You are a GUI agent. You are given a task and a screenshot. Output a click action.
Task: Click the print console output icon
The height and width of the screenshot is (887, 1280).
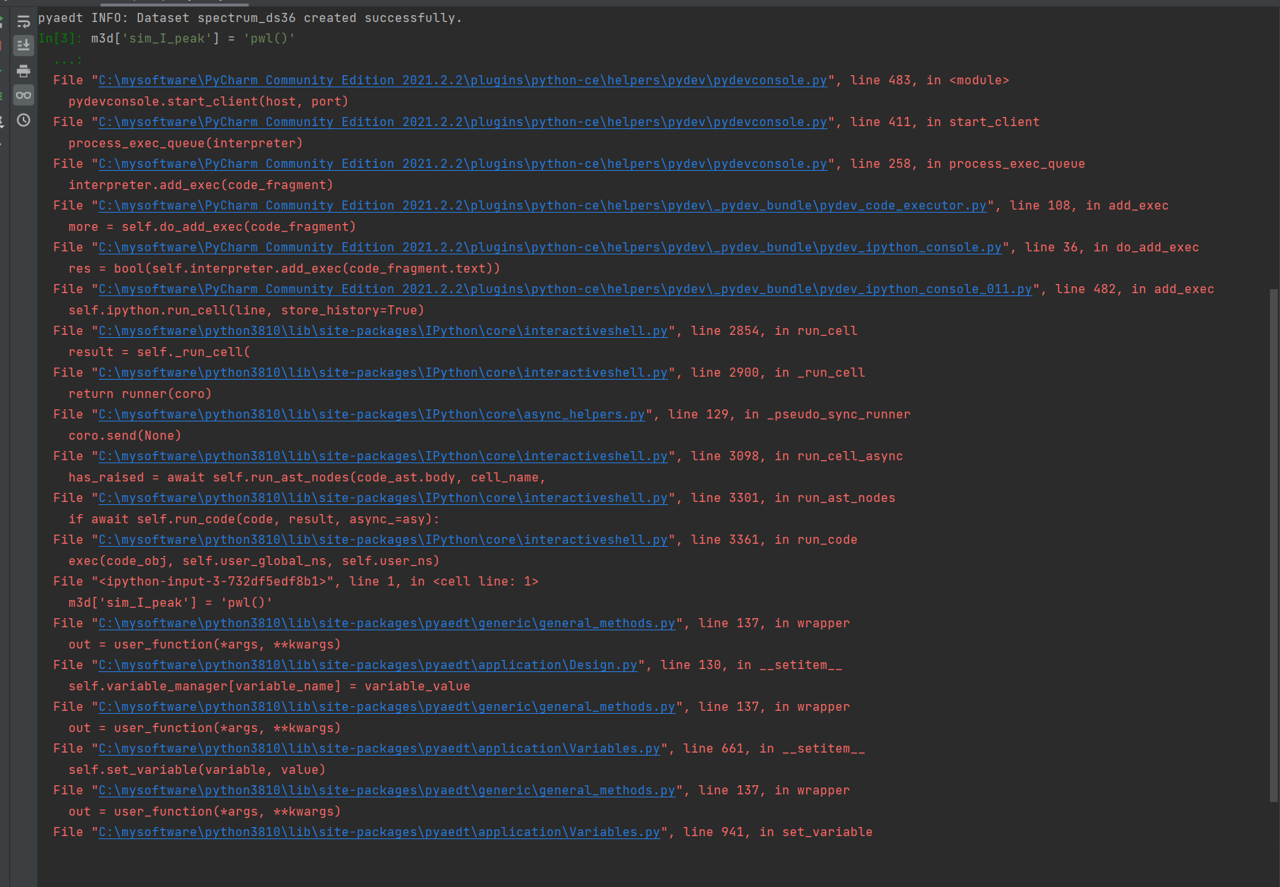coord(24,71)
